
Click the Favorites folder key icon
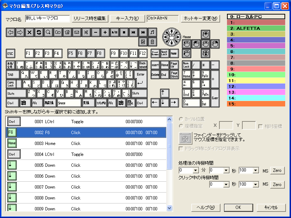click(x=58, y=32)
